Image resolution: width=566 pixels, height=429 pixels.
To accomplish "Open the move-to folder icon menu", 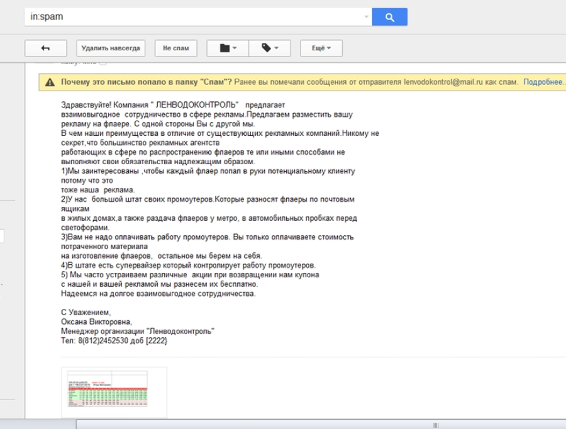I will [x=228, y=48].
